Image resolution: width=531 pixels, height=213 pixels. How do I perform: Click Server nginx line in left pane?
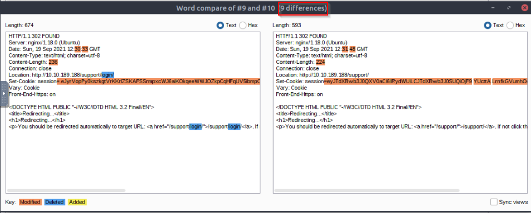pyautogui.click(x=44, y=43)
